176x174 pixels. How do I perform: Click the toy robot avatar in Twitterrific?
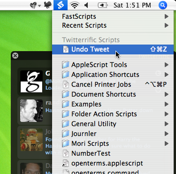pos(31,140)
